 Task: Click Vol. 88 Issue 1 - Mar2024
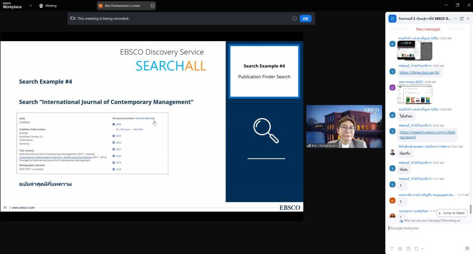(129, 129)
